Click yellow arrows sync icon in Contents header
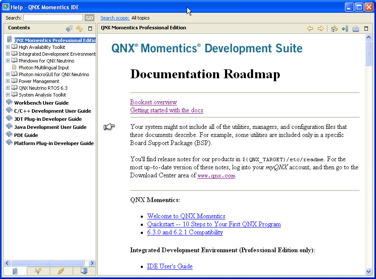The height and width of the screenshot is (279, 376). [x=80, y=28]
